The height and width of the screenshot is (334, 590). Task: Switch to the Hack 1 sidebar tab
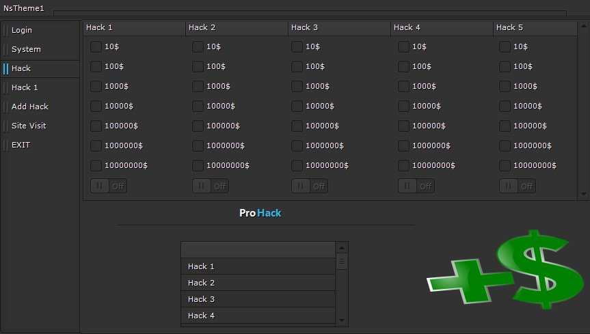tap(25, 87)
